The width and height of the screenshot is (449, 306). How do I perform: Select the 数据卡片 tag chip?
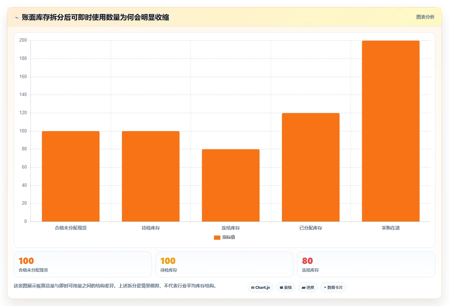333,287
